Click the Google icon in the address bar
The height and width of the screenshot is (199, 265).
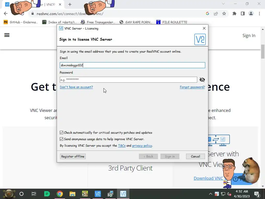coord(208,13)
